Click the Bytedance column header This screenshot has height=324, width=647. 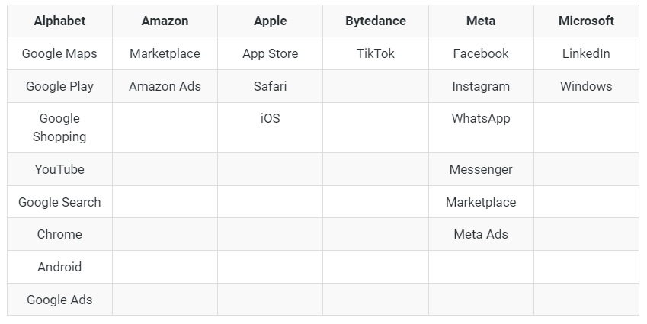[375, 21]
